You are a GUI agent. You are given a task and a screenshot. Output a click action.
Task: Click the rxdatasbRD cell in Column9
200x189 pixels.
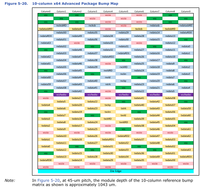[x=186, y=26]
